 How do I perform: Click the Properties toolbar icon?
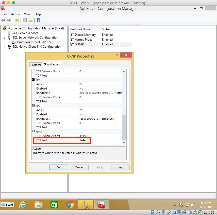25,21
